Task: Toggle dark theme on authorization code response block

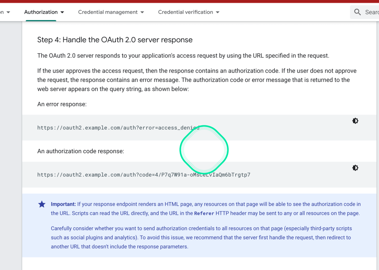Action: (x=355, y=168)
